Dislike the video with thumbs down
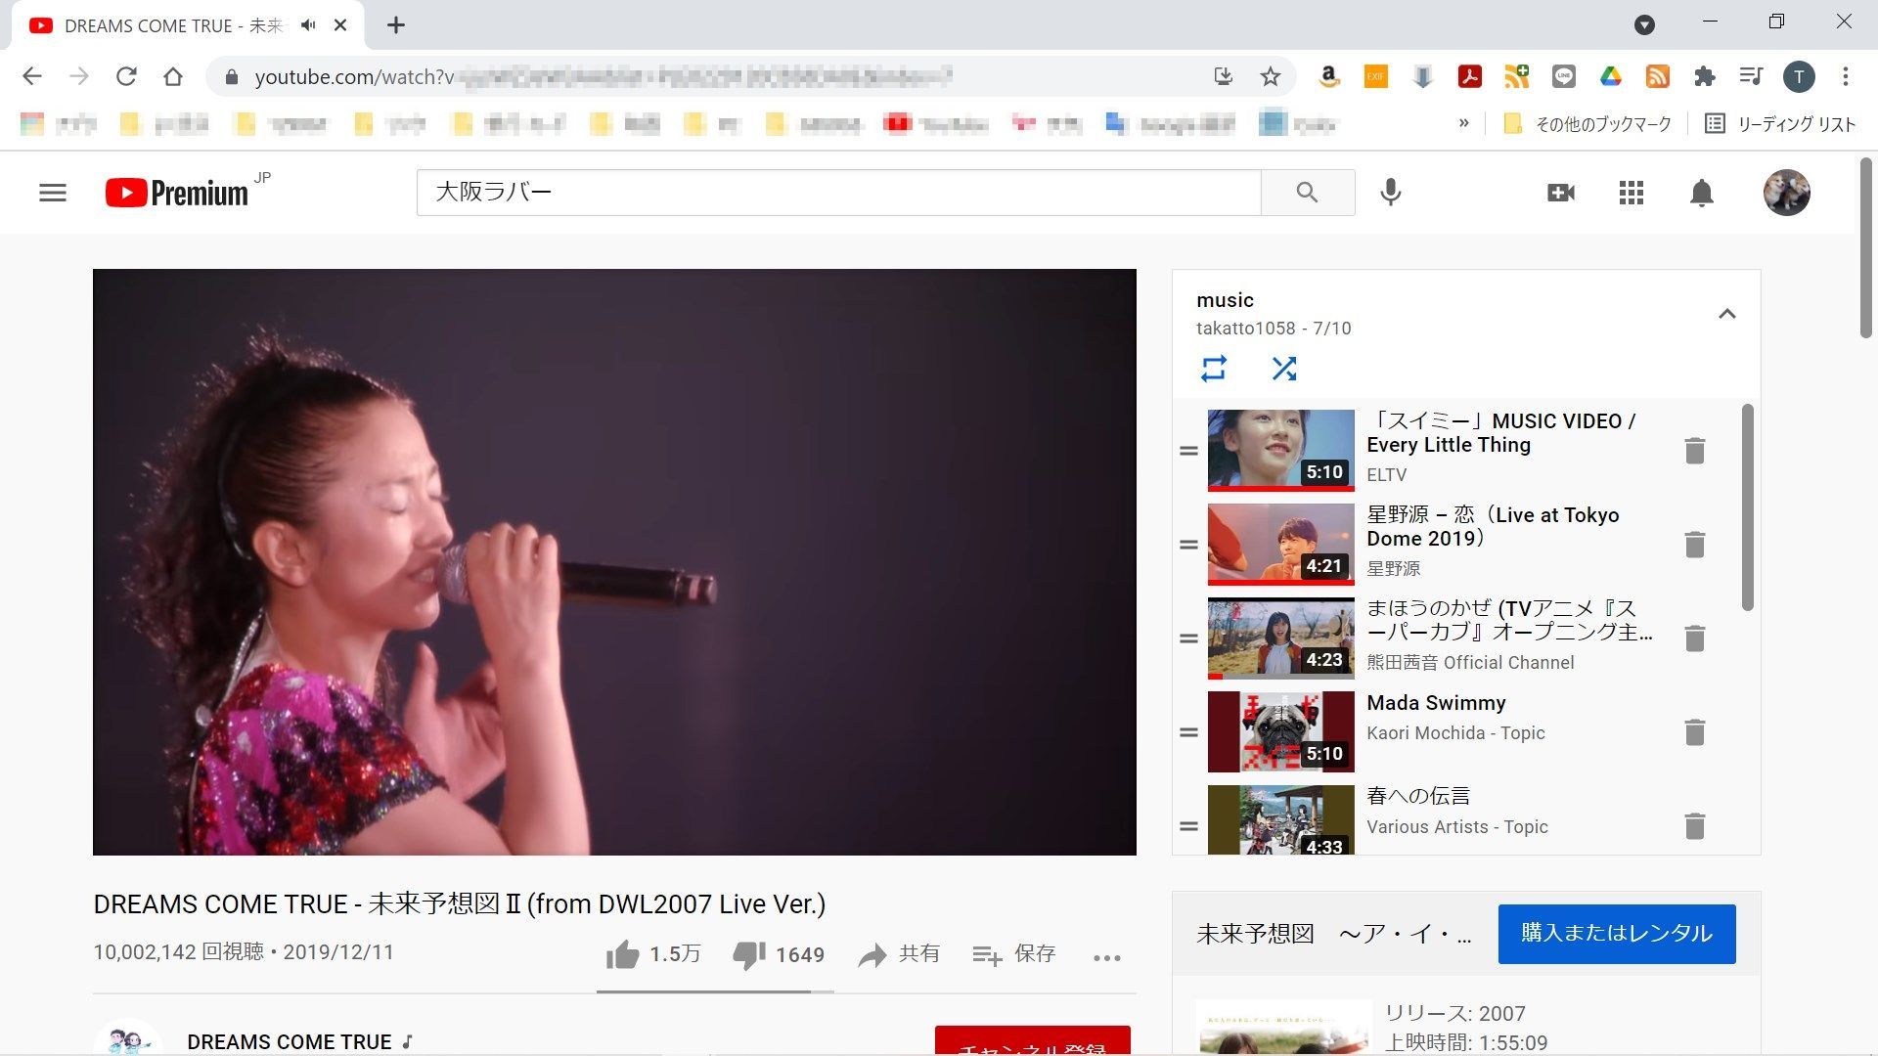This screenshot has width=1878, height=1056. point(749,954)
